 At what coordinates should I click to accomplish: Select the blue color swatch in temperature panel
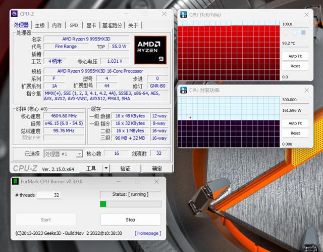pos(303,32)
